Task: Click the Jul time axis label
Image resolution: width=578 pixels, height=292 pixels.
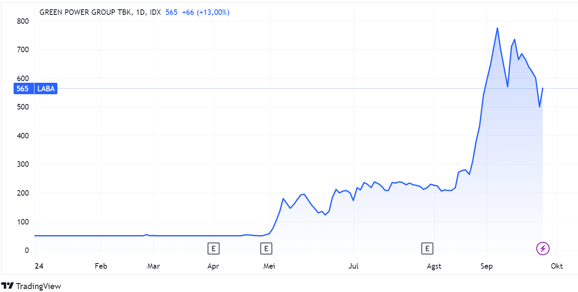Action: [354, 266]
